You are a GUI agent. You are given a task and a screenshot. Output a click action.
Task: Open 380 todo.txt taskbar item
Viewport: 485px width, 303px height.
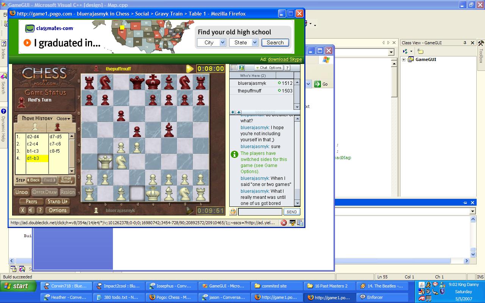click(x=120, y=297)
